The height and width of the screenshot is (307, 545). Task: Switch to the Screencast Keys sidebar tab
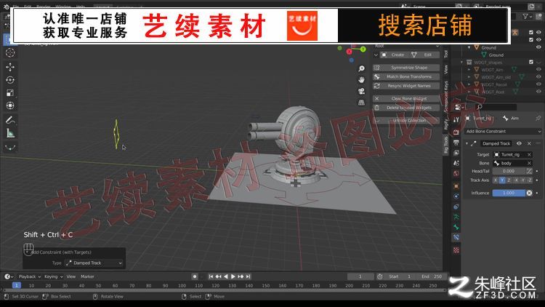tap(445, 97)
